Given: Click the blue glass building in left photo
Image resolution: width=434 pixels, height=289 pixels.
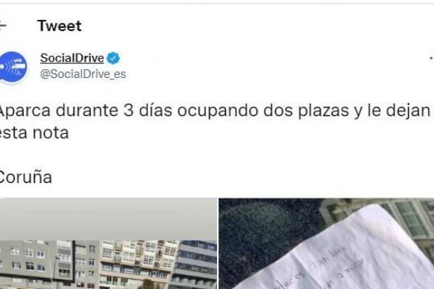Looking at the screenshot, I should point(193,264).
